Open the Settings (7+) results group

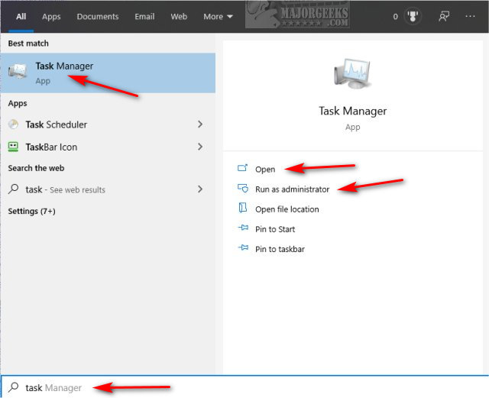point(32,211)
